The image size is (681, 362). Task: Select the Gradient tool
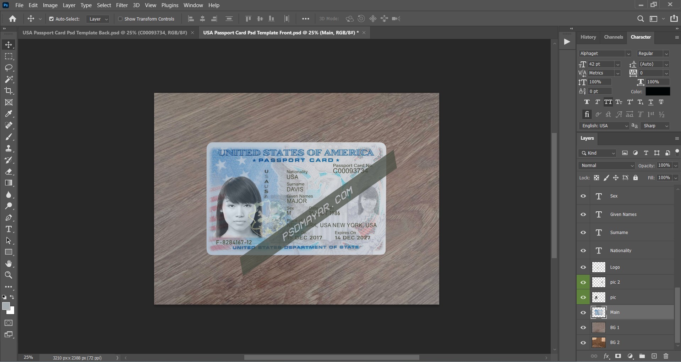[x=9, y=183]
